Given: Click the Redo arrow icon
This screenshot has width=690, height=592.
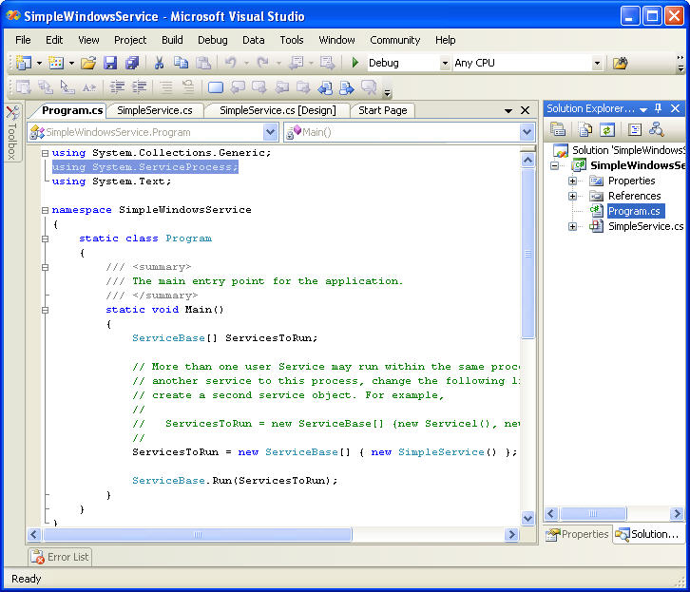Looking at the screenshot, I should [x=262, y=63].
